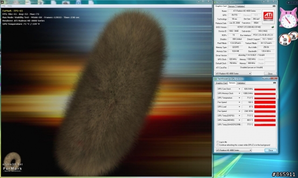This screenshot has height=178, width=298.
Task: Open the GPU Temp (DISPIO) sensor dropdown
Action: [239, 116]
